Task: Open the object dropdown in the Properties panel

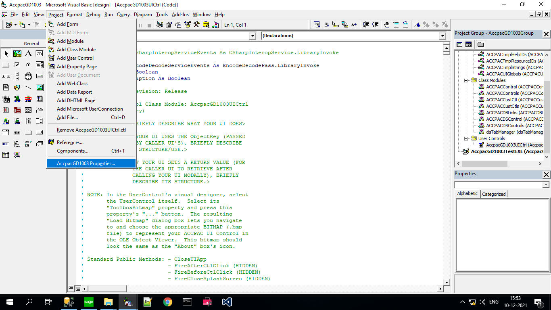Action: pyautogui.click(x=545, y=184)
